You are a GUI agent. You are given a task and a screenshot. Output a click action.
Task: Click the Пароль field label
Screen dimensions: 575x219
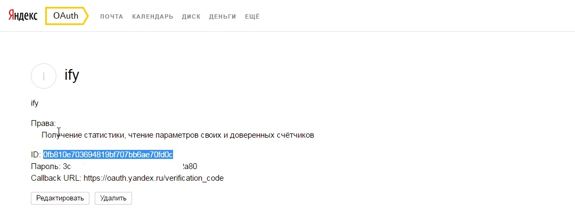pos(49,166)
